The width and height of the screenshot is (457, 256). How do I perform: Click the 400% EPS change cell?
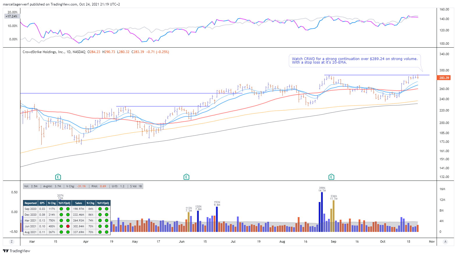tap(52, 226)
